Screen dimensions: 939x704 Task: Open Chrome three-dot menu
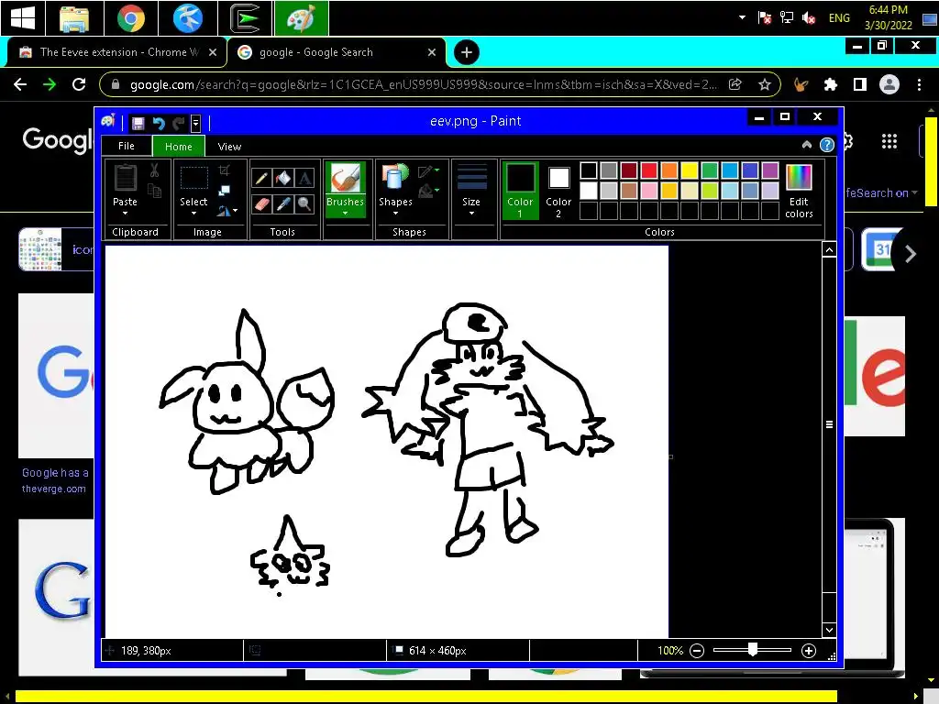pos(919,84)
